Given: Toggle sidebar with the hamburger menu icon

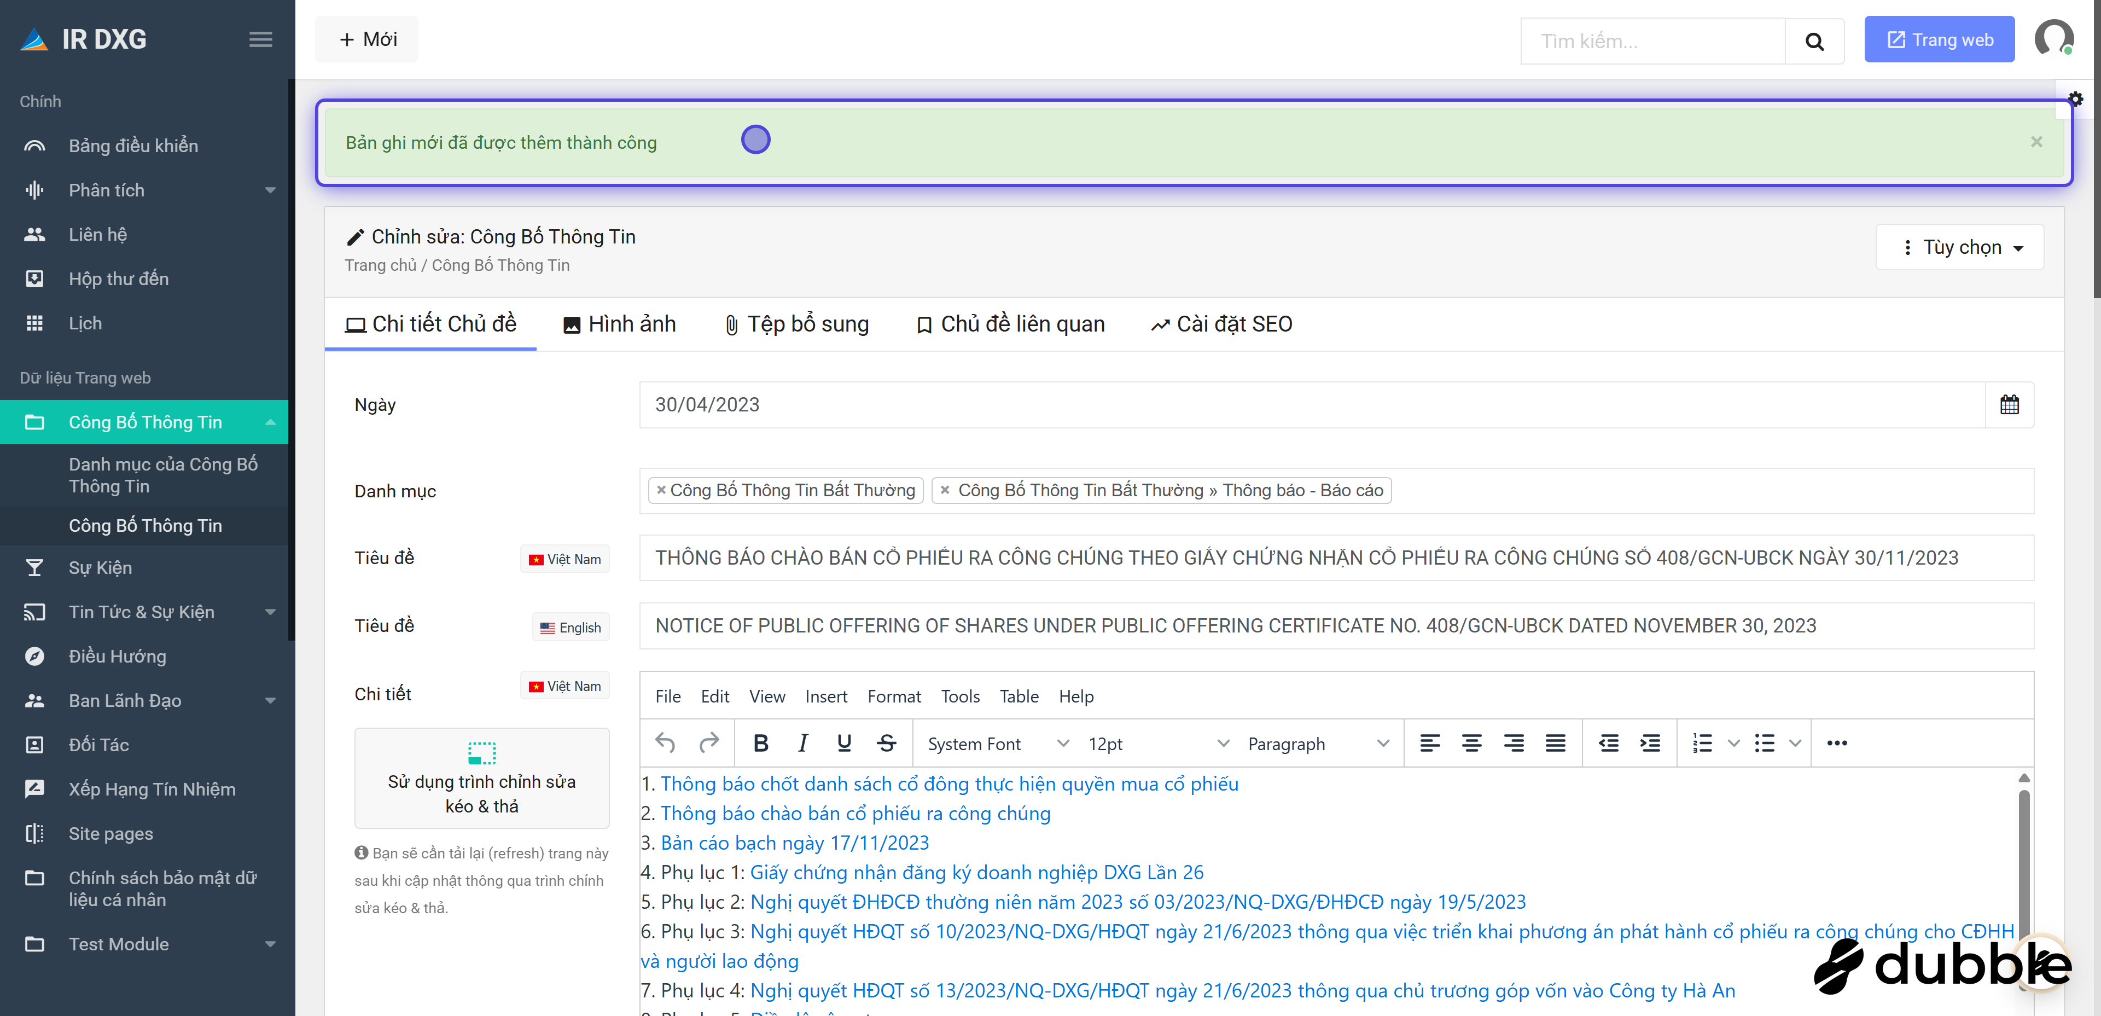Looking at the screenshot, I should (260, 39).
